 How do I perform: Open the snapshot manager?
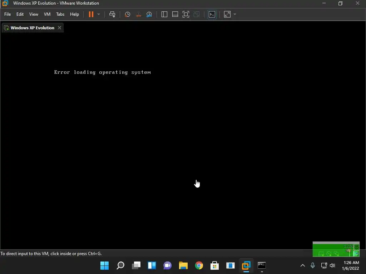[x=149, y=14]
